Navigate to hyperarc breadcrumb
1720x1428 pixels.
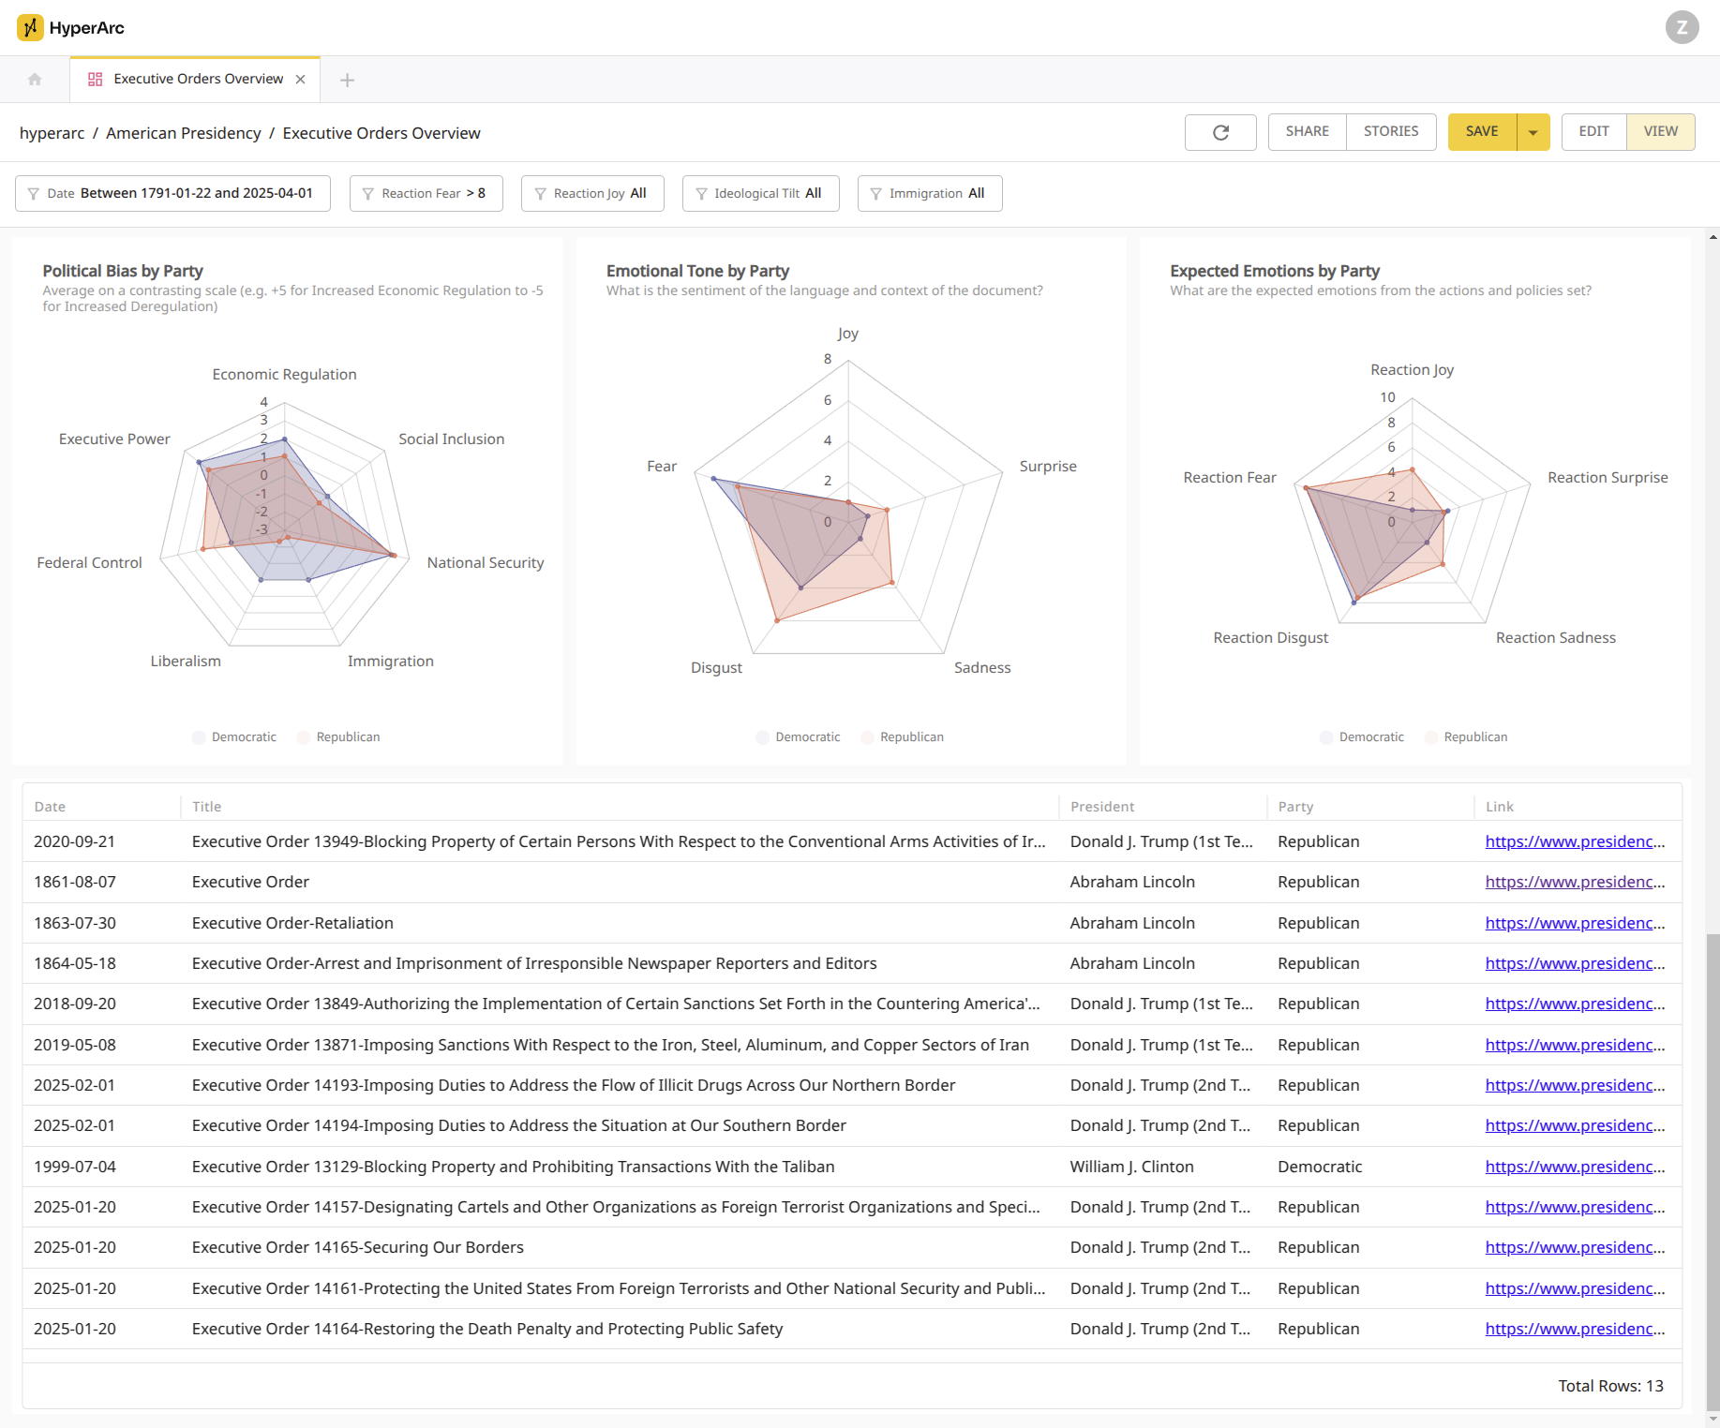coord(52,134)
